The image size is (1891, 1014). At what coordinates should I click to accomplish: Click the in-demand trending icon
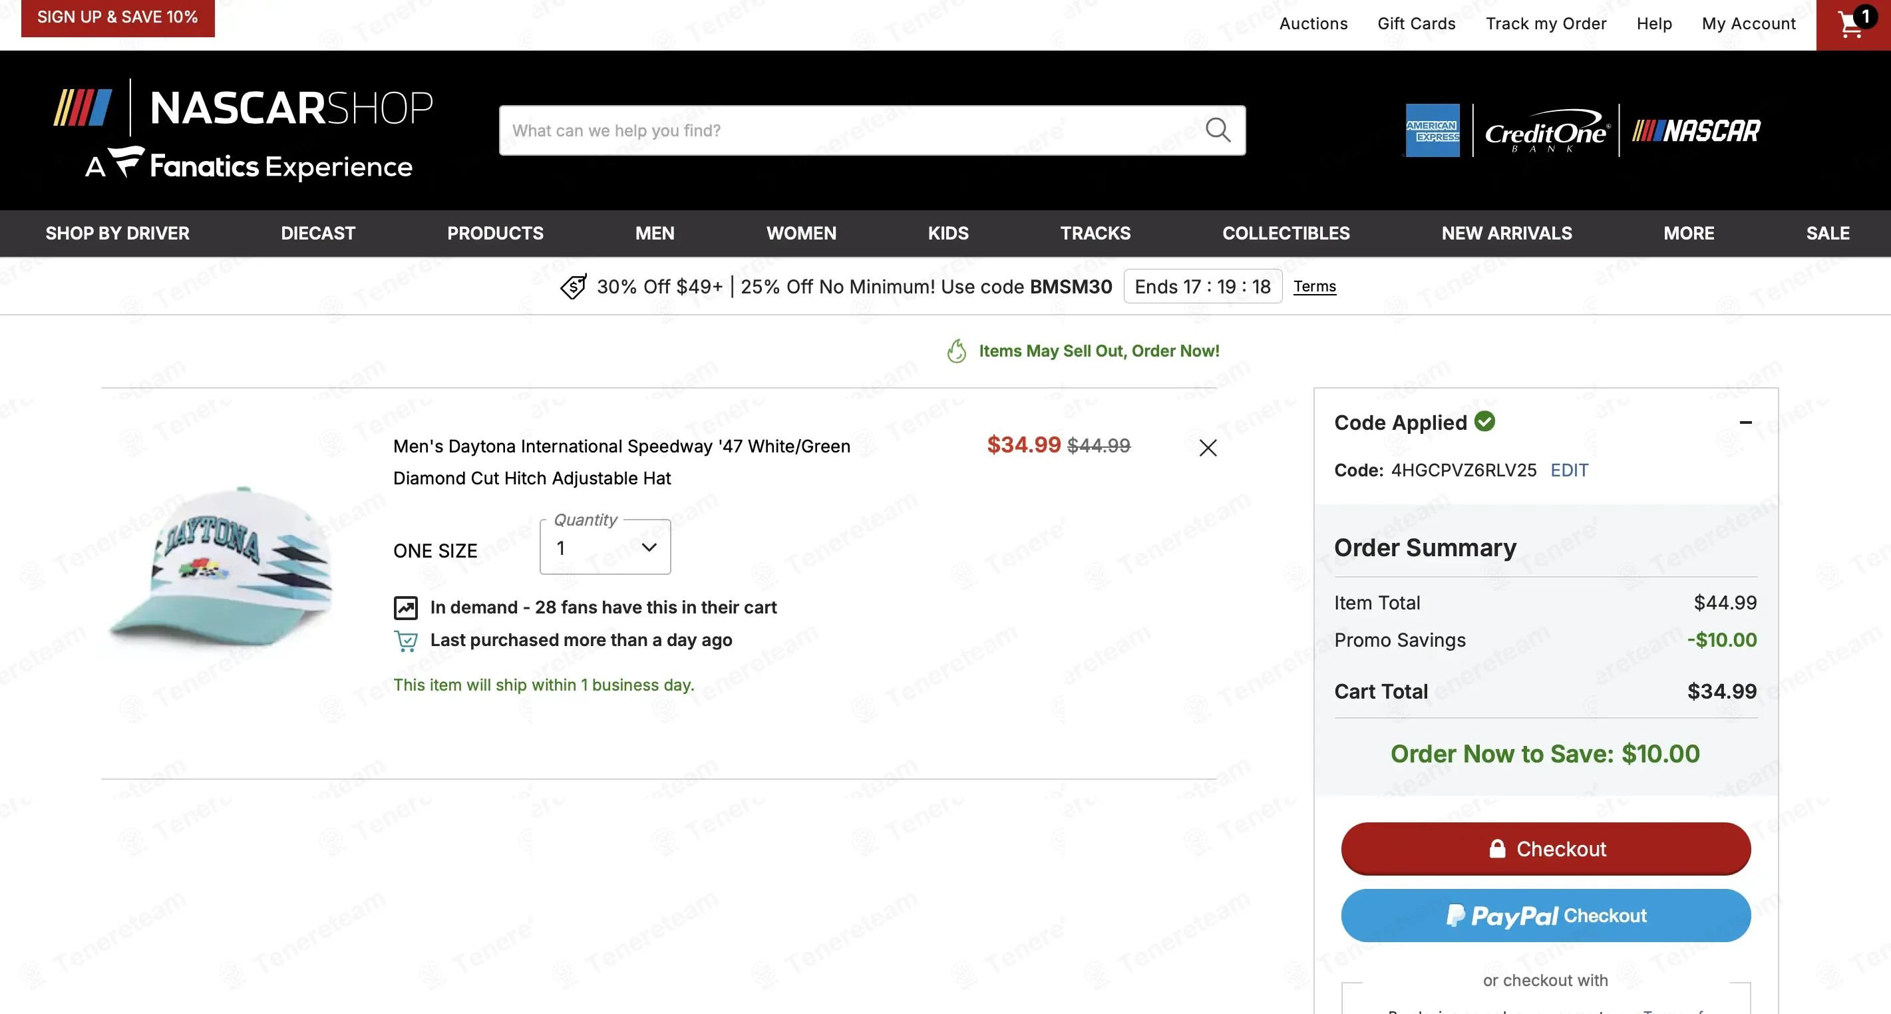(405, 607)
